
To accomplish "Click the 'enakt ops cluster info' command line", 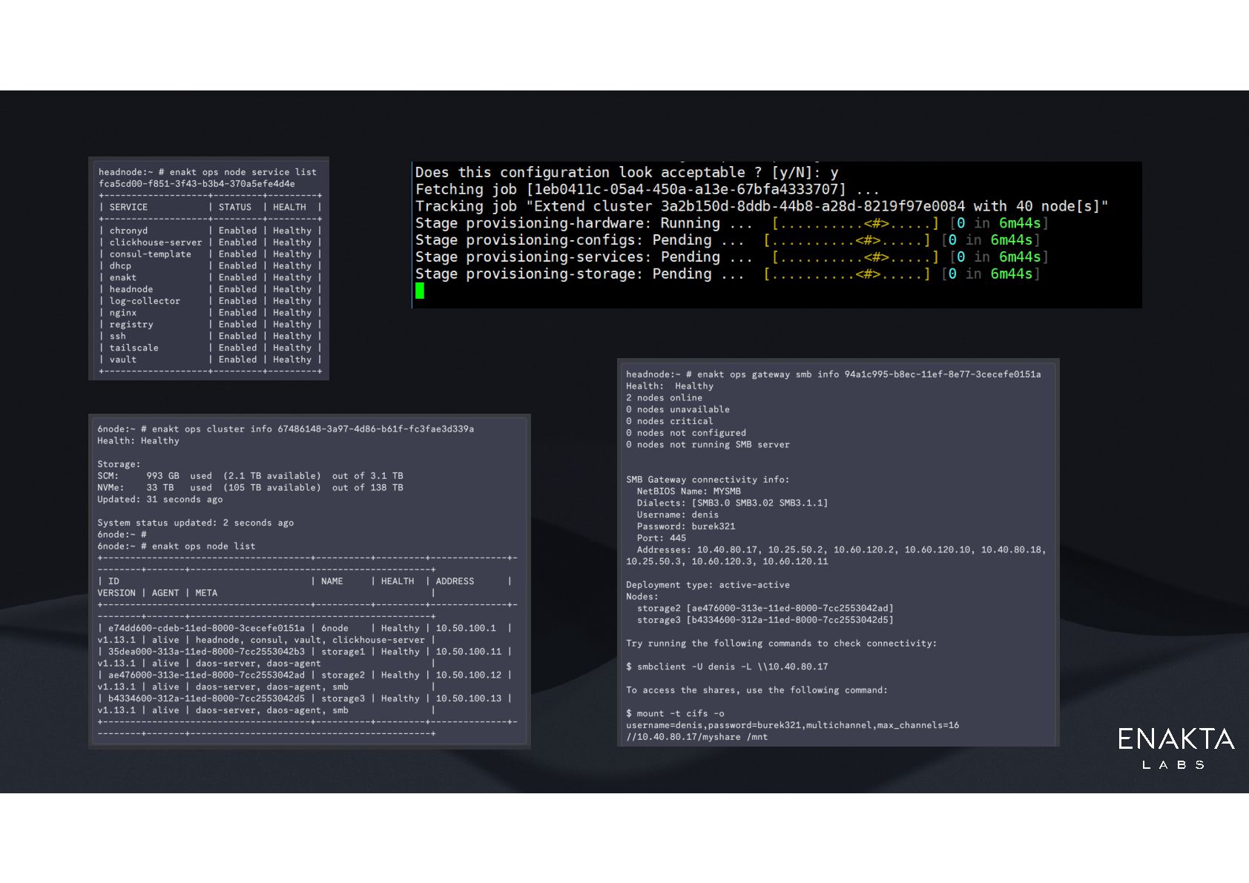I will (313, 429).
